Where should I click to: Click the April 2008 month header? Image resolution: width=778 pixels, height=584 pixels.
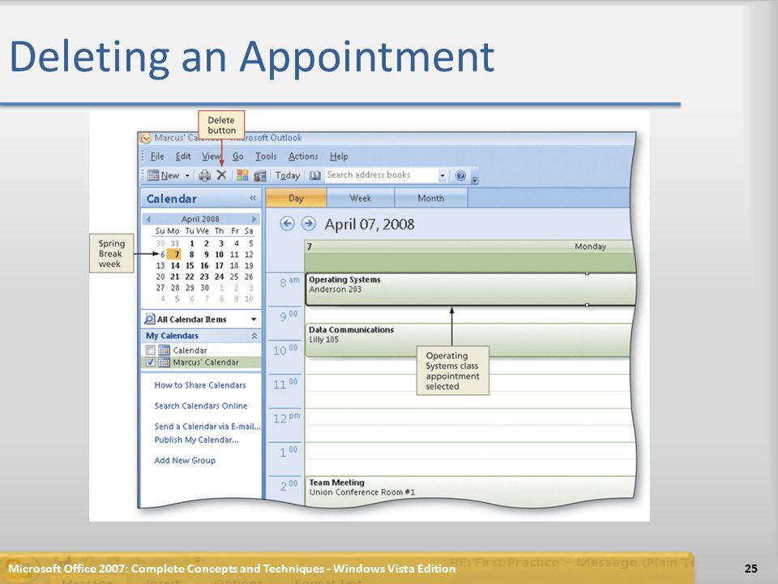tap(200, 219)
